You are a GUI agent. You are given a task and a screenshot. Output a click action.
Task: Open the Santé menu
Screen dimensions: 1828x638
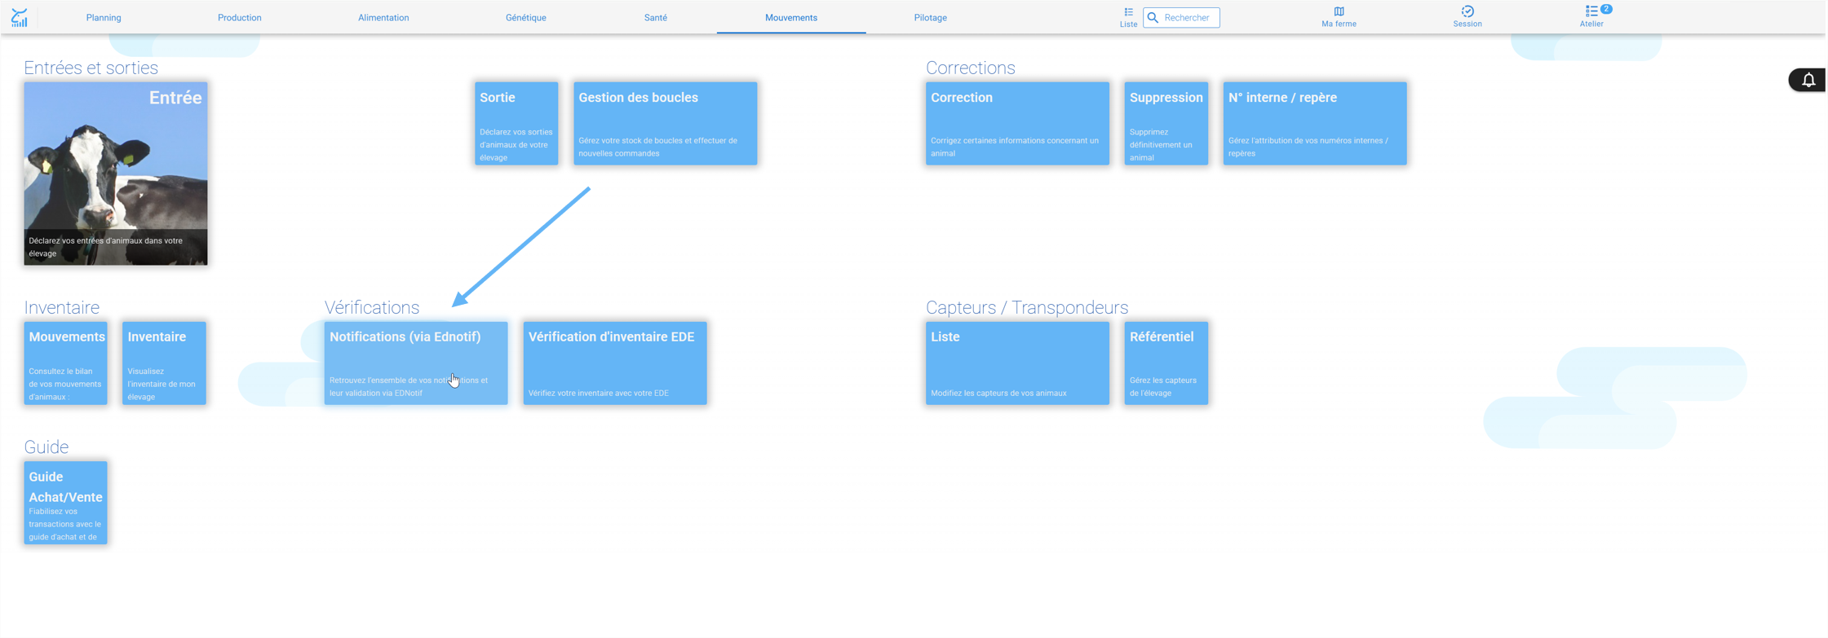click(656, 18)
